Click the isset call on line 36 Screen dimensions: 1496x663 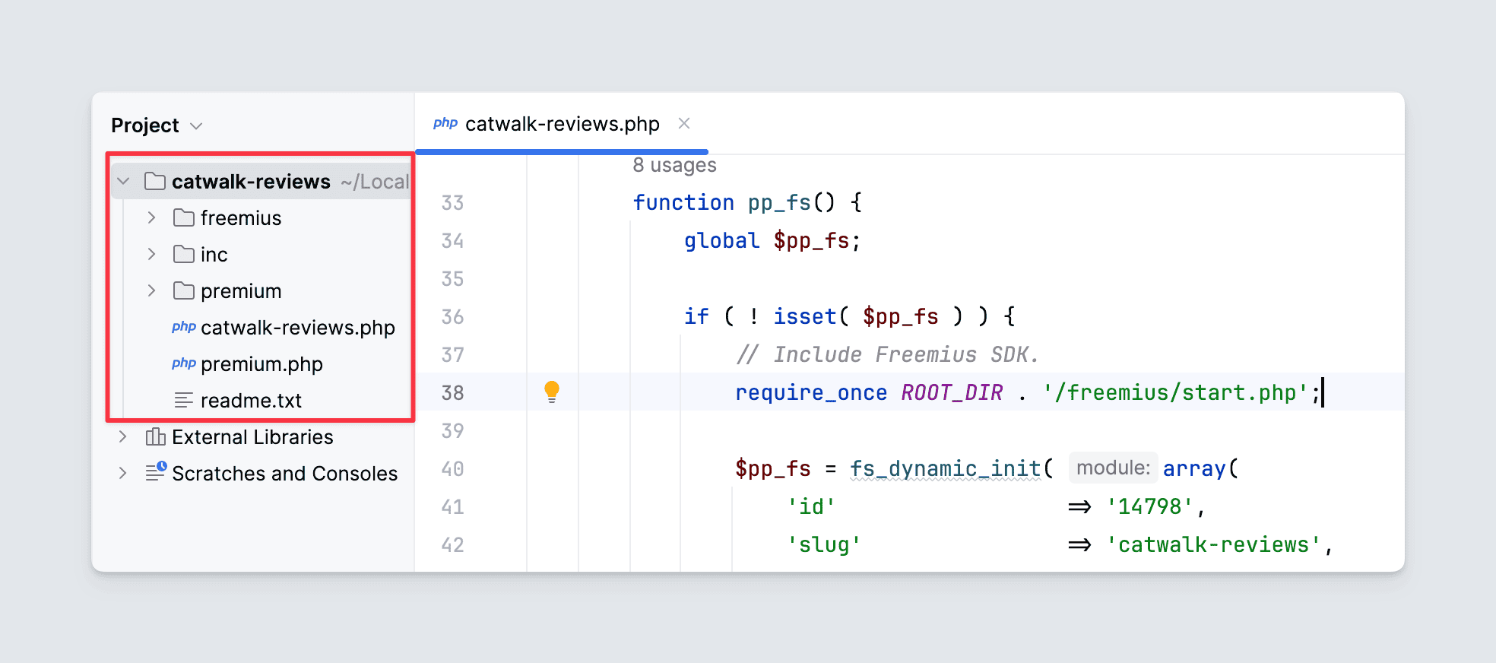(805, 316)
